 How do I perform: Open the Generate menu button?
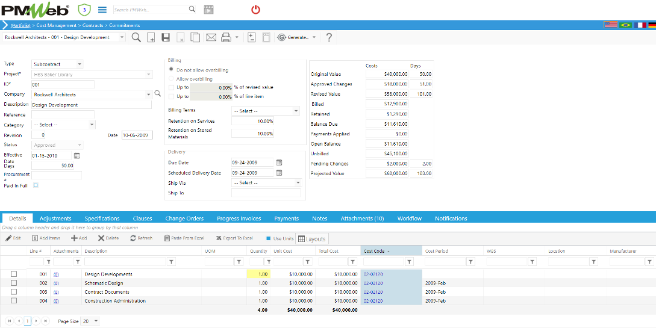tap(296, 37)
